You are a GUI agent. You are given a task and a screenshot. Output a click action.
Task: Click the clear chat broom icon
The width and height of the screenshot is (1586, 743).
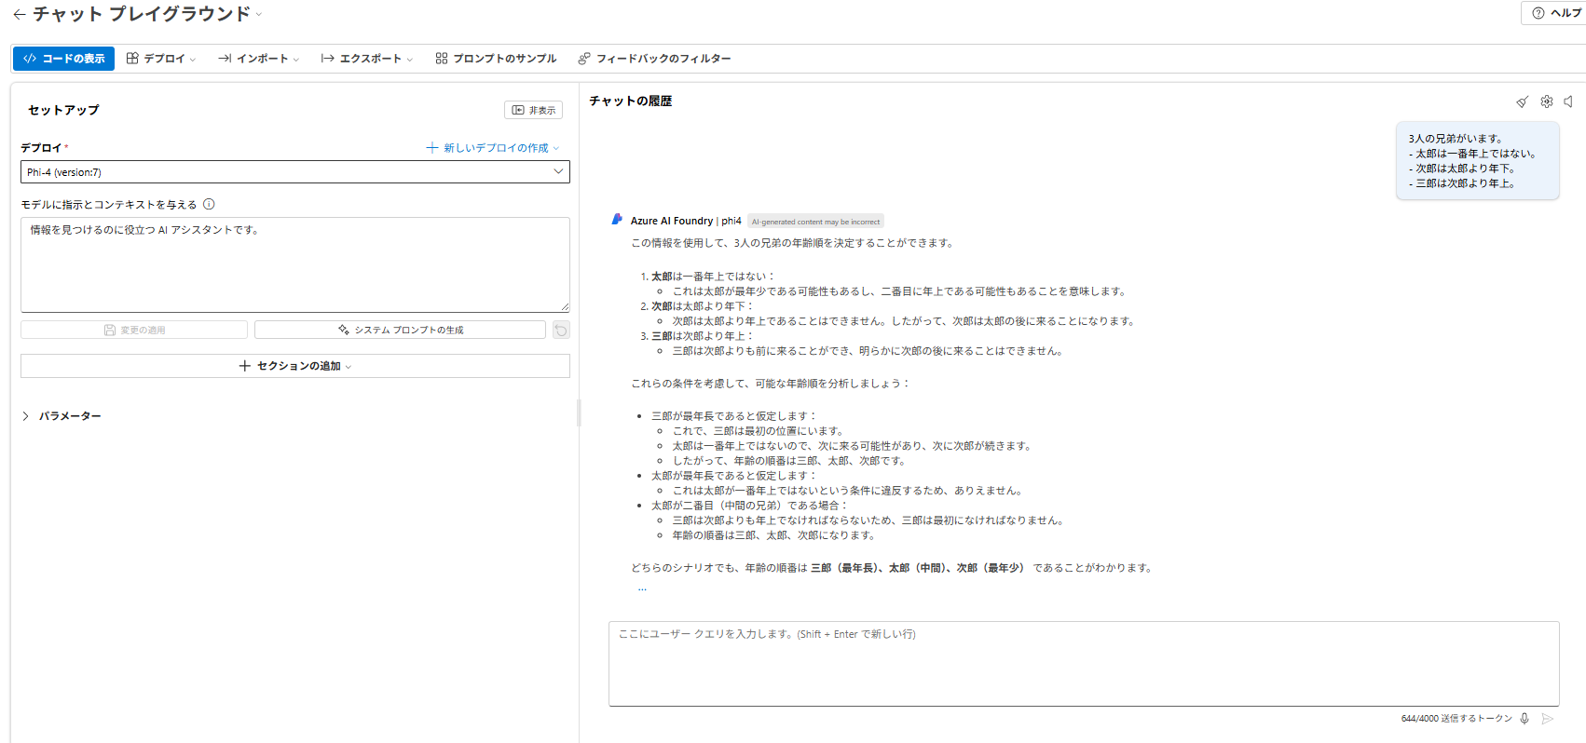coord(1522,101)
